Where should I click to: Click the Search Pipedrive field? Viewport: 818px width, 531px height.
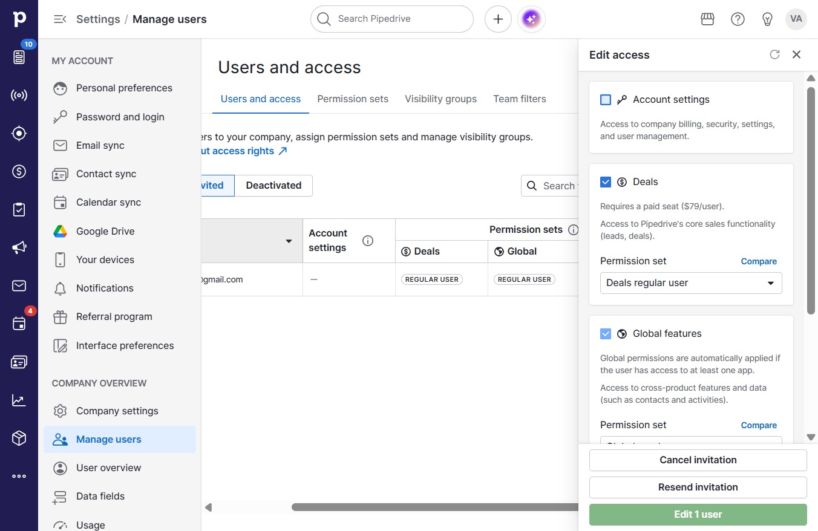point(392,19)
